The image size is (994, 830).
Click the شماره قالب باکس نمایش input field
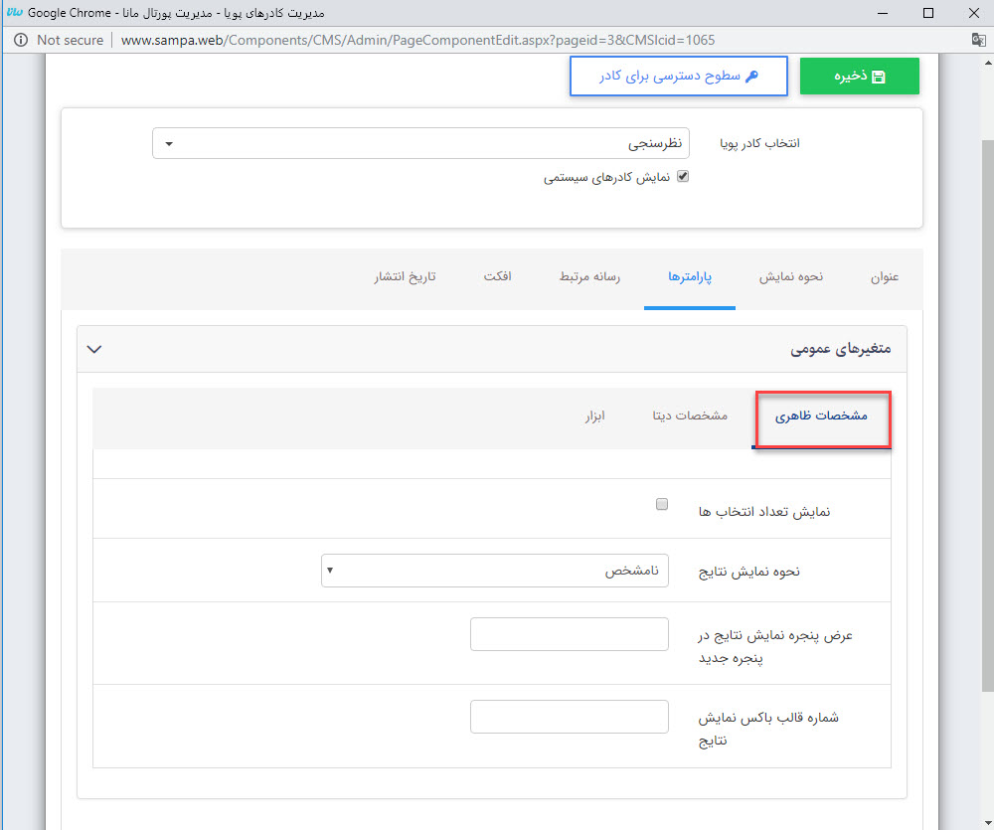[x=569, y=717]
